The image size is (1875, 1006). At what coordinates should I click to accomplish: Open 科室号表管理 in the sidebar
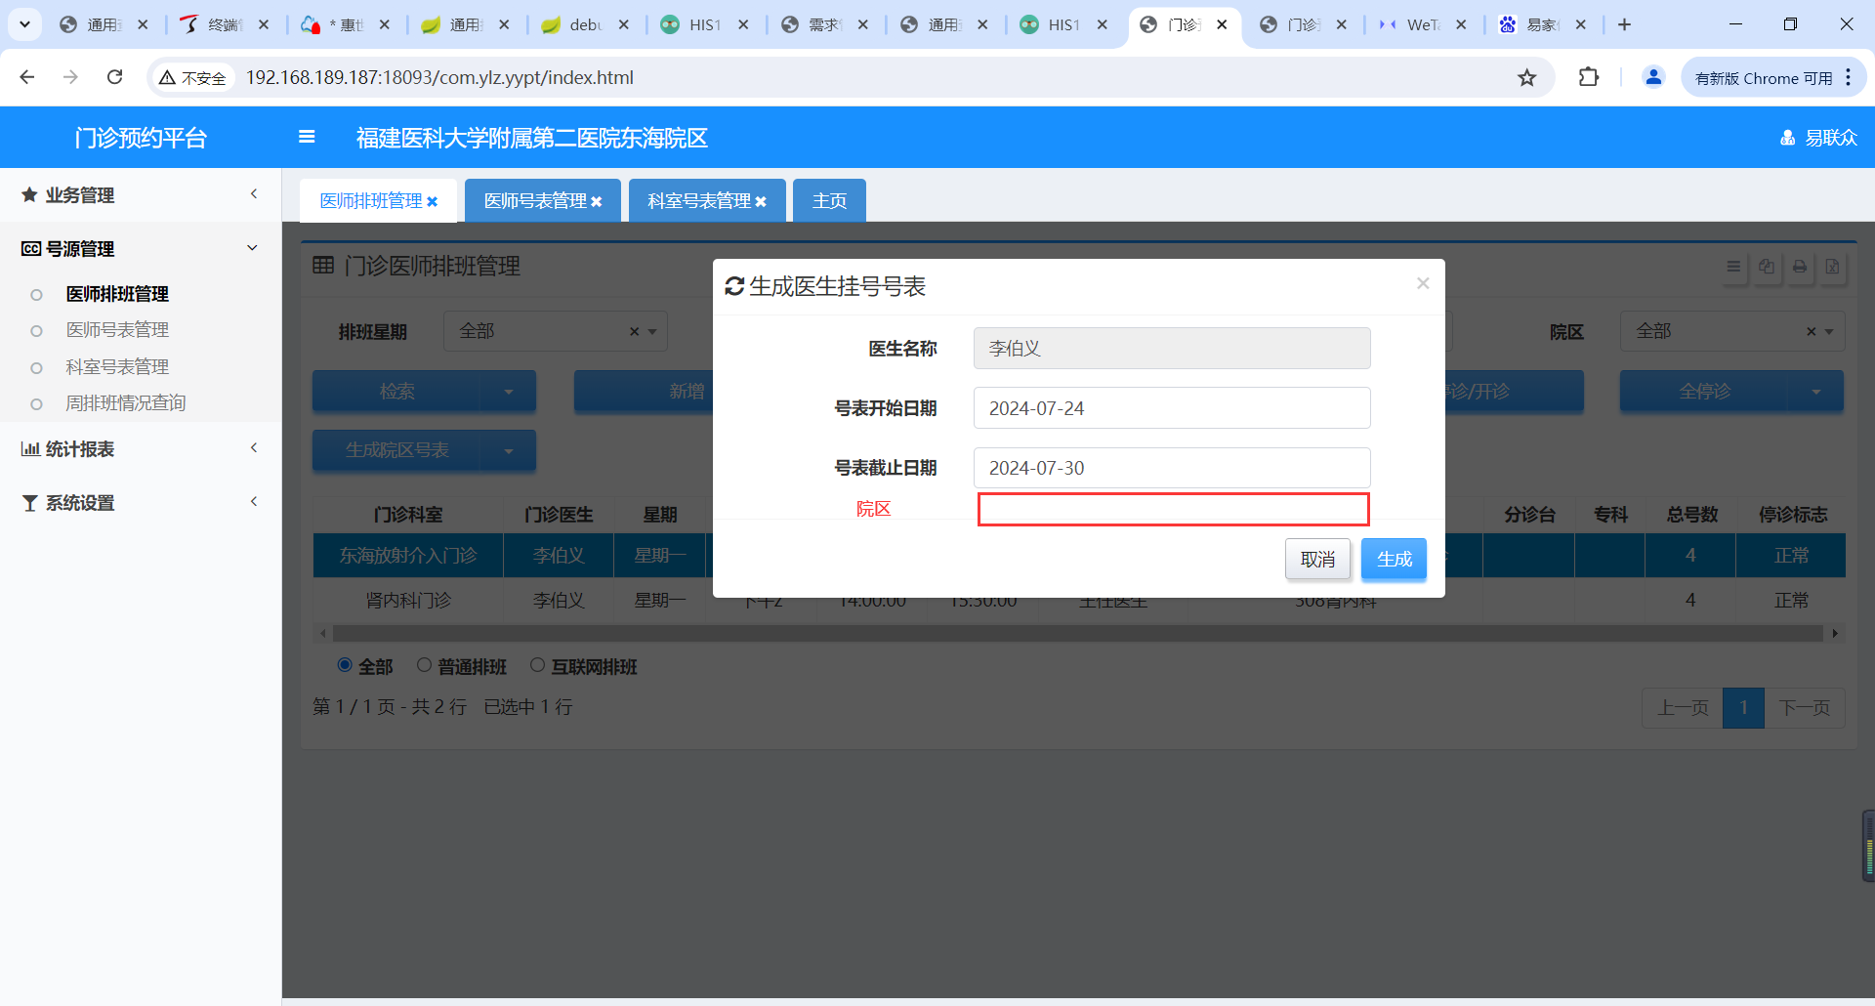117,367
